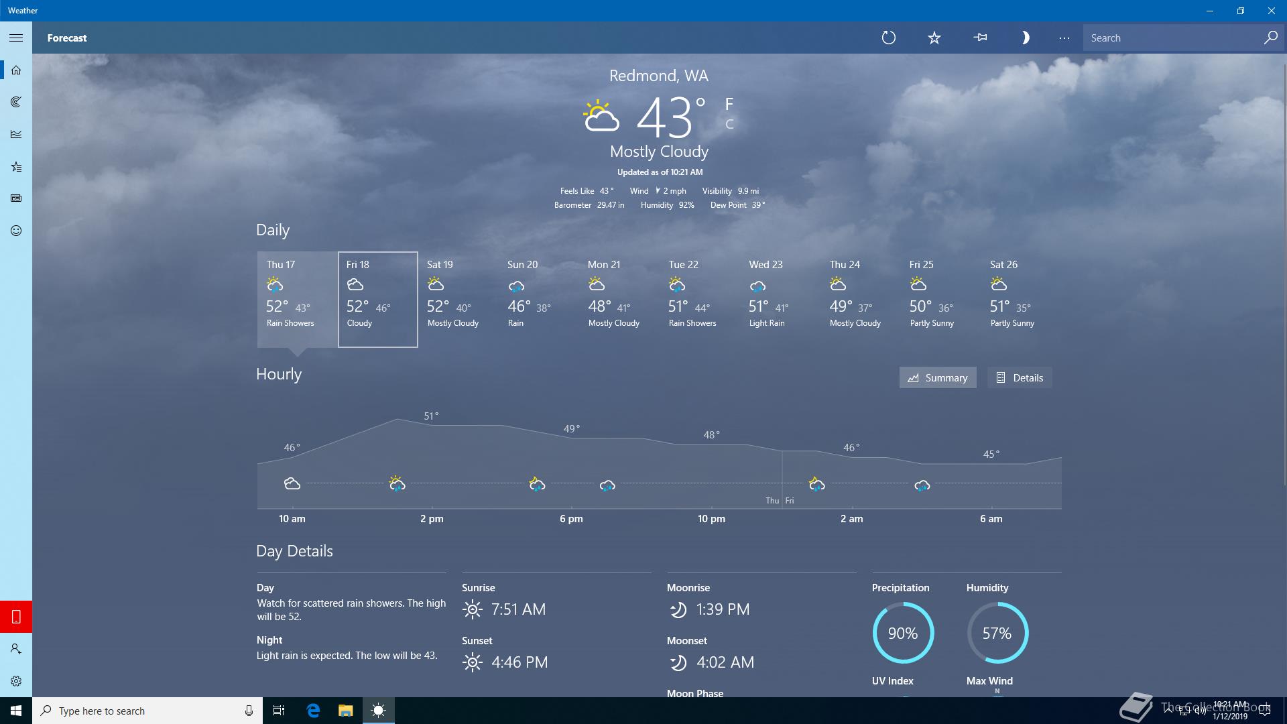Select the Sat 19 daily forecast
The width and height of the screenshot is (1287, 724).
pos(458,300)
